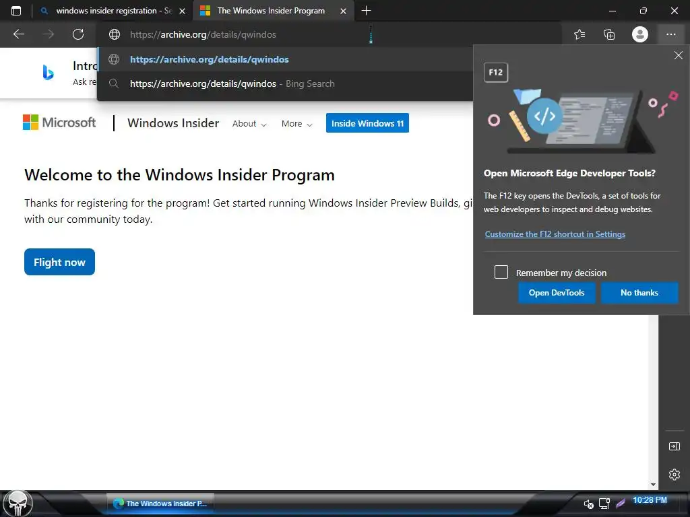Click the Windows Insider site title
Screen dimensions: 690x517
[173, 123]
